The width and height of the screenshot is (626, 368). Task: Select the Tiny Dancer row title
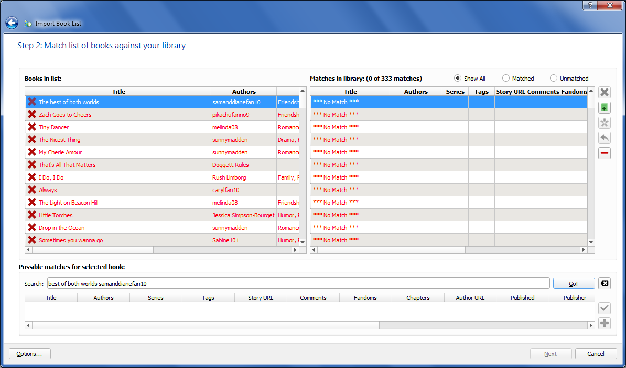(x=53, y=127)
